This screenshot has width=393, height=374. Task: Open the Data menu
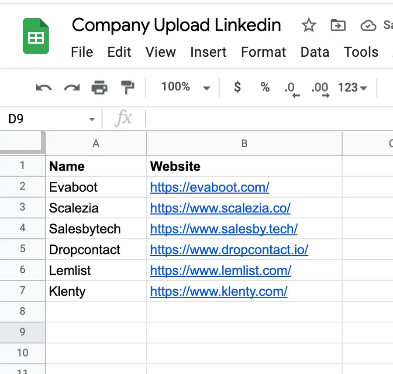[314, 52]
